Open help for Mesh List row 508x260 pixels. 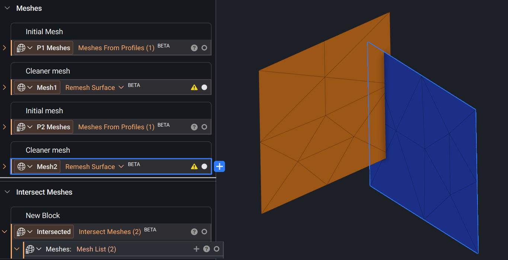pos(207,249)
